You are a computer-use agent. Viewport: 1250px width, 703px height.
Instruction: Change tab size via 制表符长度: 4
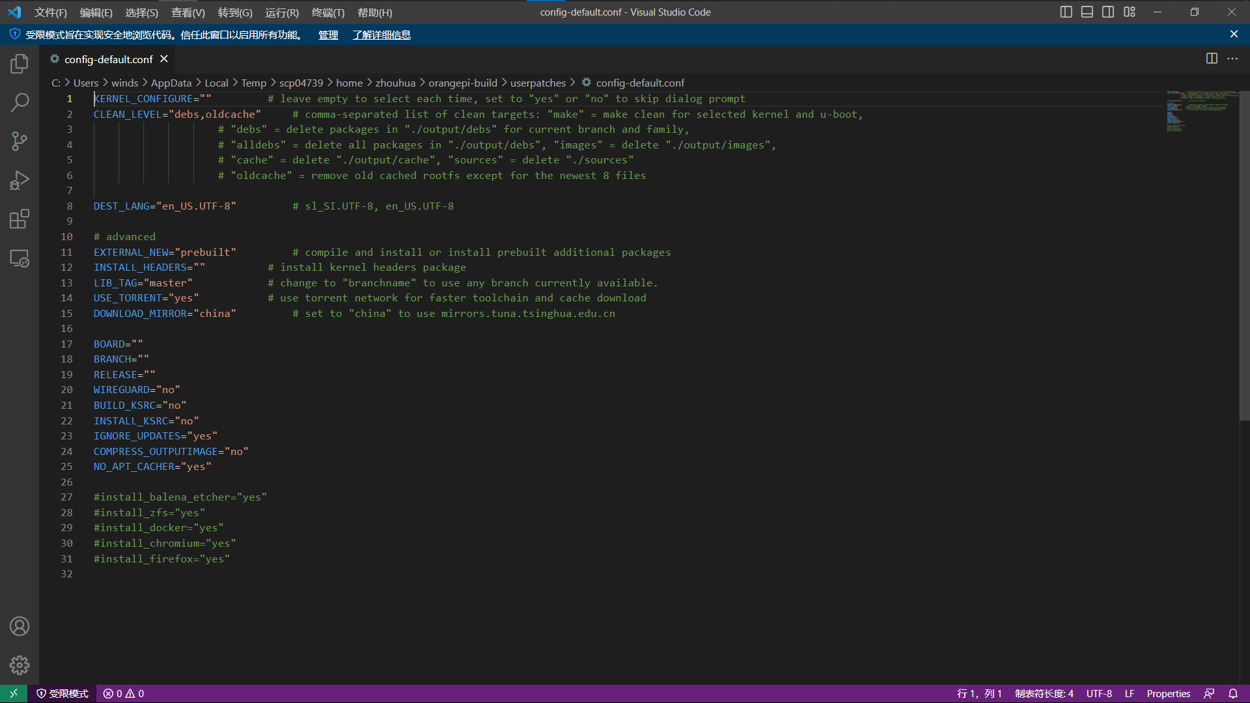click(x=1044, y=694)
